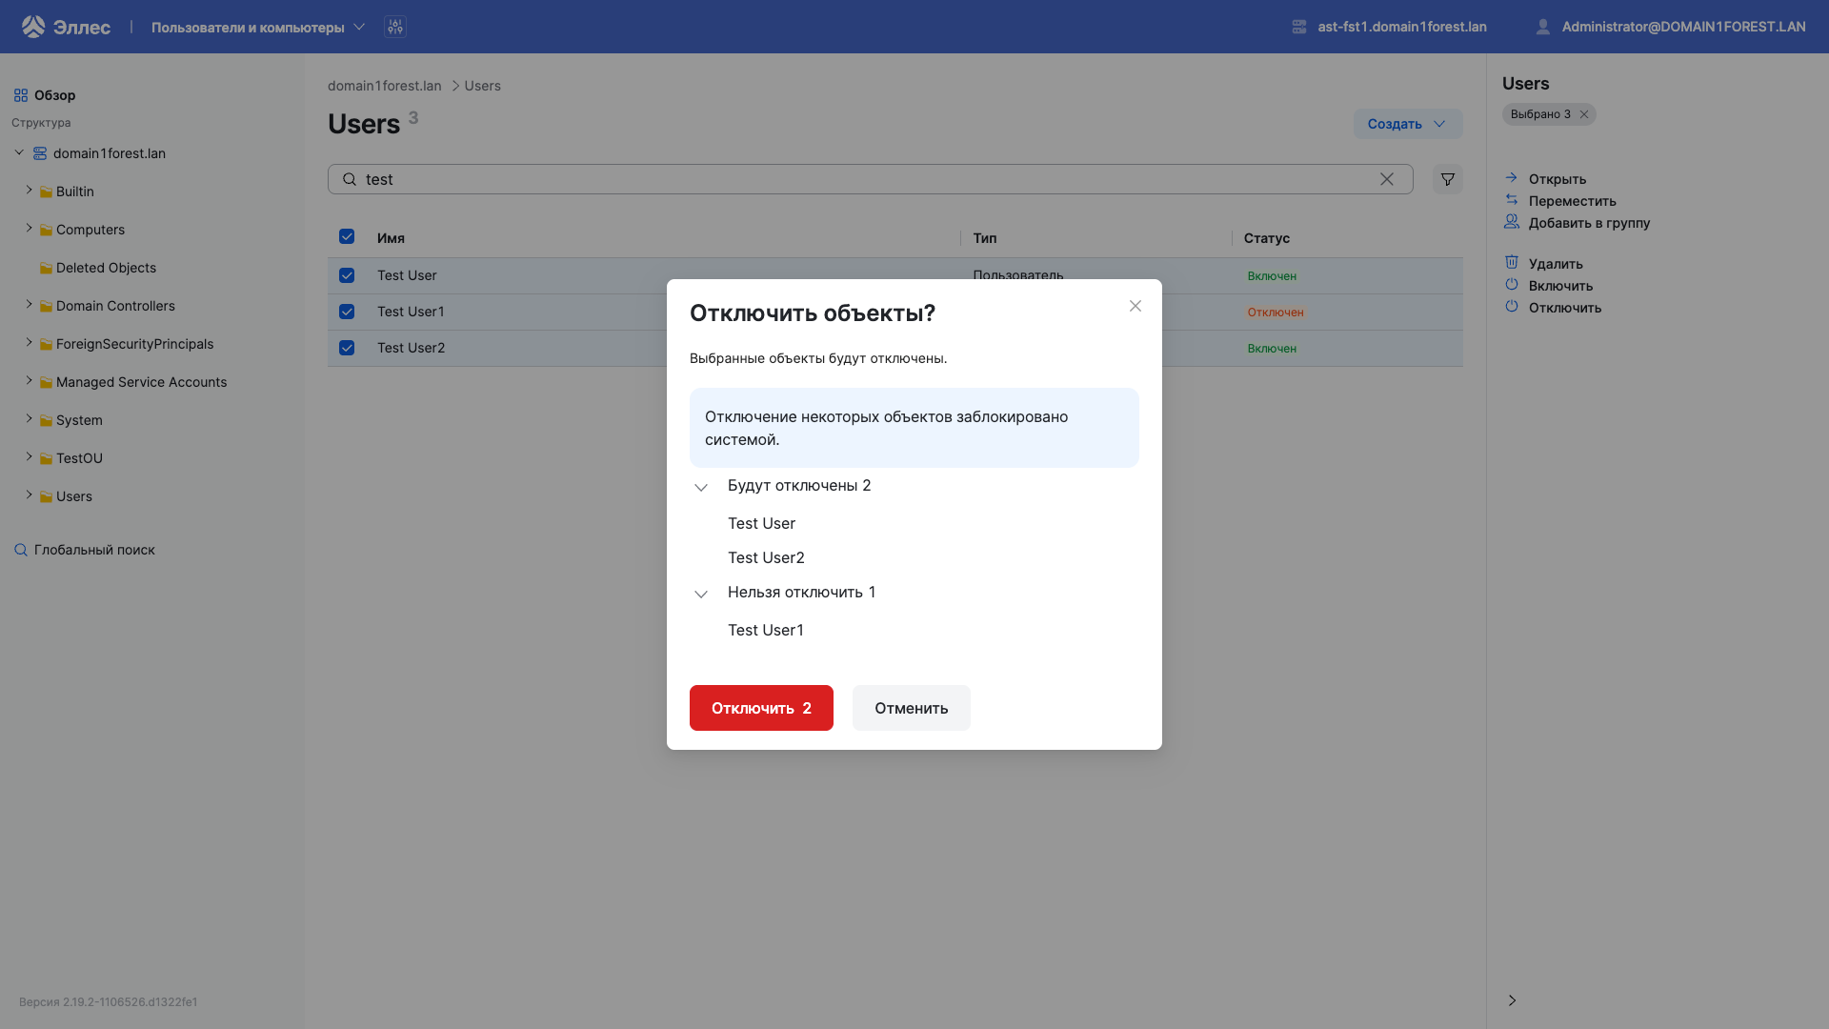This screenshot has height=1029, width=1829.
Task: Click the Отменить button in dialog
Action: point(911,708)
